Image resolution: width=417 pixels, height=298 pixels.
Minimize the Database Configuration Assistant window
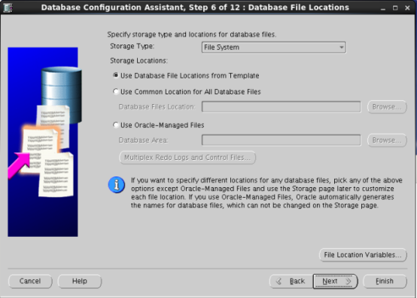coord(382,8)
